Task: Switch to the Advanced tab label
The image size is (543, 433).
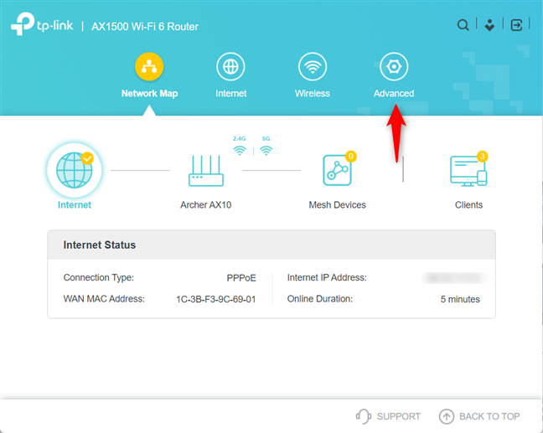Action: pos(394,94)
